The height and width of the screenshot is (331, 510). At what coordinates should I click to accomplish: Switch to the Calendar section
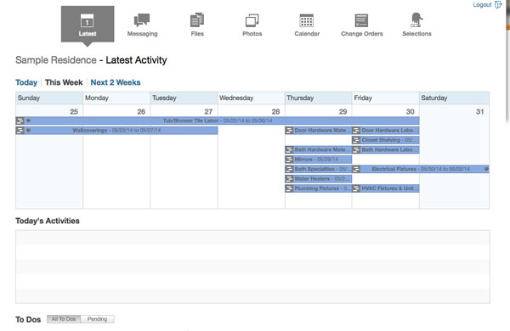[x=307, y=25]
